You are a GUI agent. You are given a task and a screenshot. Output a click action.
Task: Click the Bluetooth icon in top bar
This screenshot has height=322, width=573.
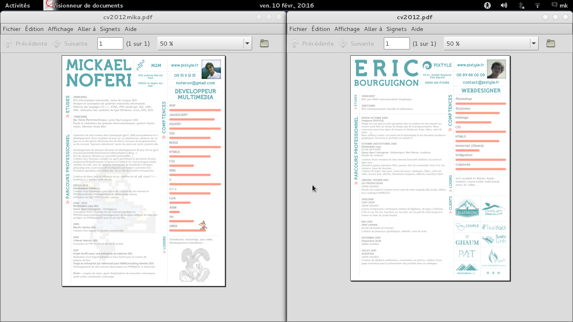[x=521, y=5]
